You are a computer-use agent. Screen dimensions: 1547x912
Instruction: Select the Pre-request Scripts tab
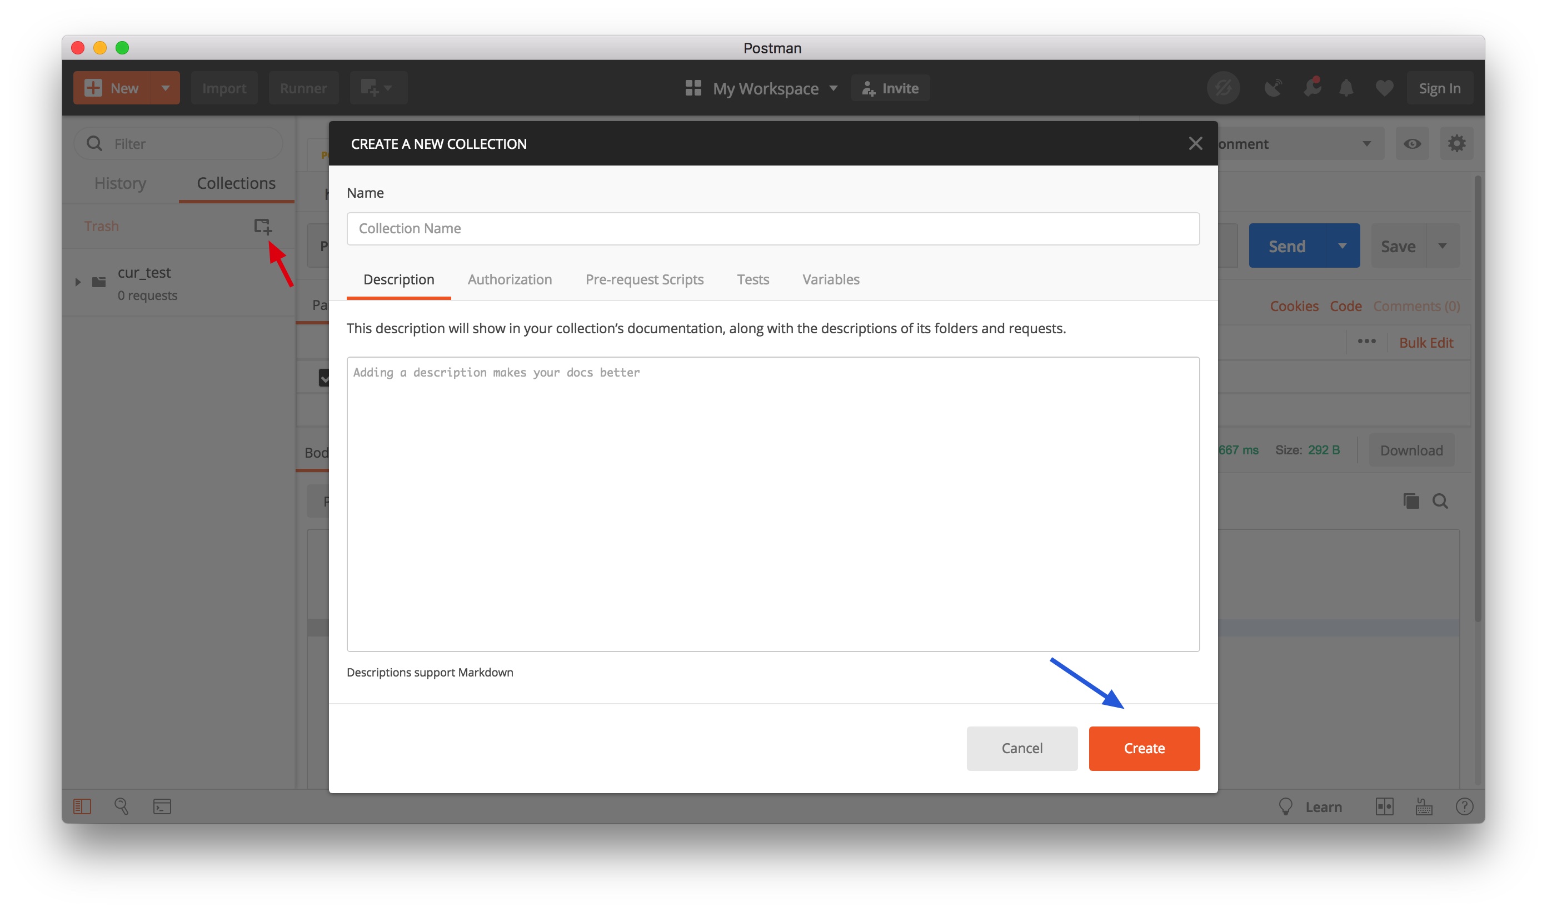pyautogui.click(x=644, y=279)
